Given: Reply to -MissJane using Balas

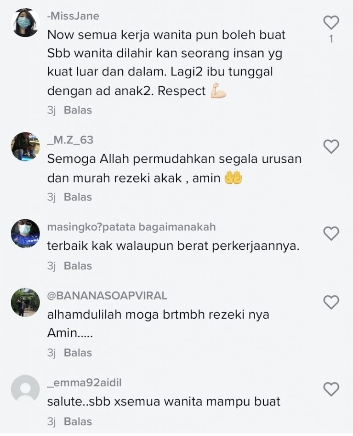Looking at the screenshot, I should (78, 110).
